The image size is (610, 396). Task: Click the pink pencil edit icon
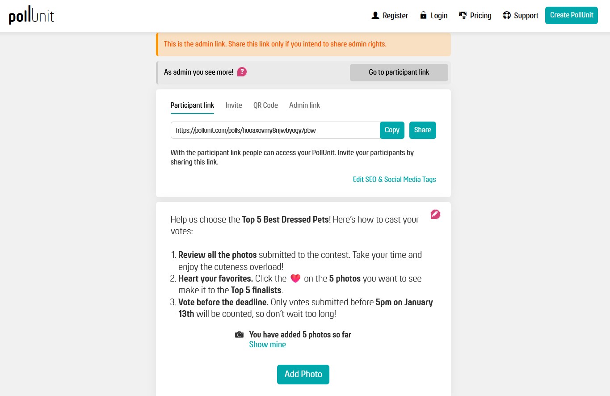[x=435, y=215]
